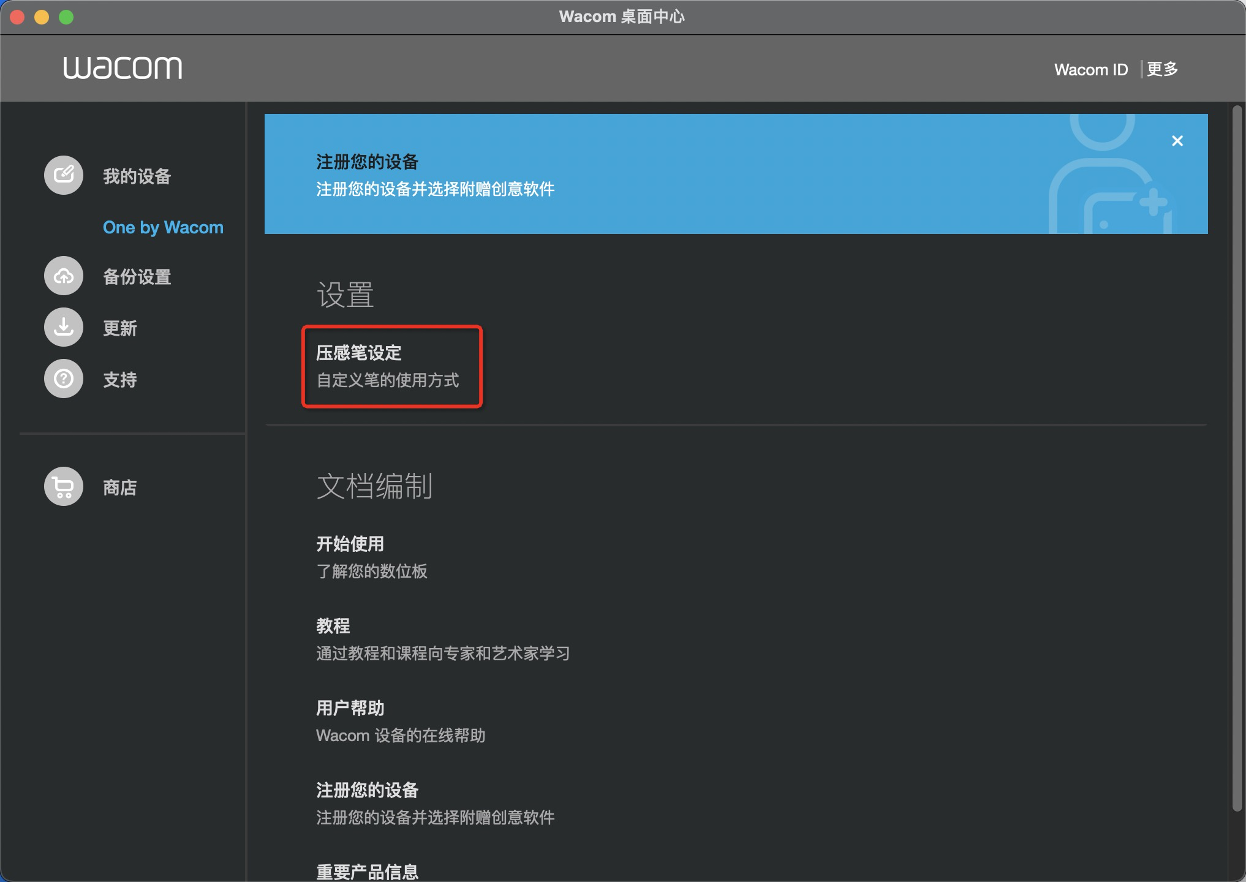Click 通过教程和课程向专家和艺术家学习 text

click(x=443, y=654)
